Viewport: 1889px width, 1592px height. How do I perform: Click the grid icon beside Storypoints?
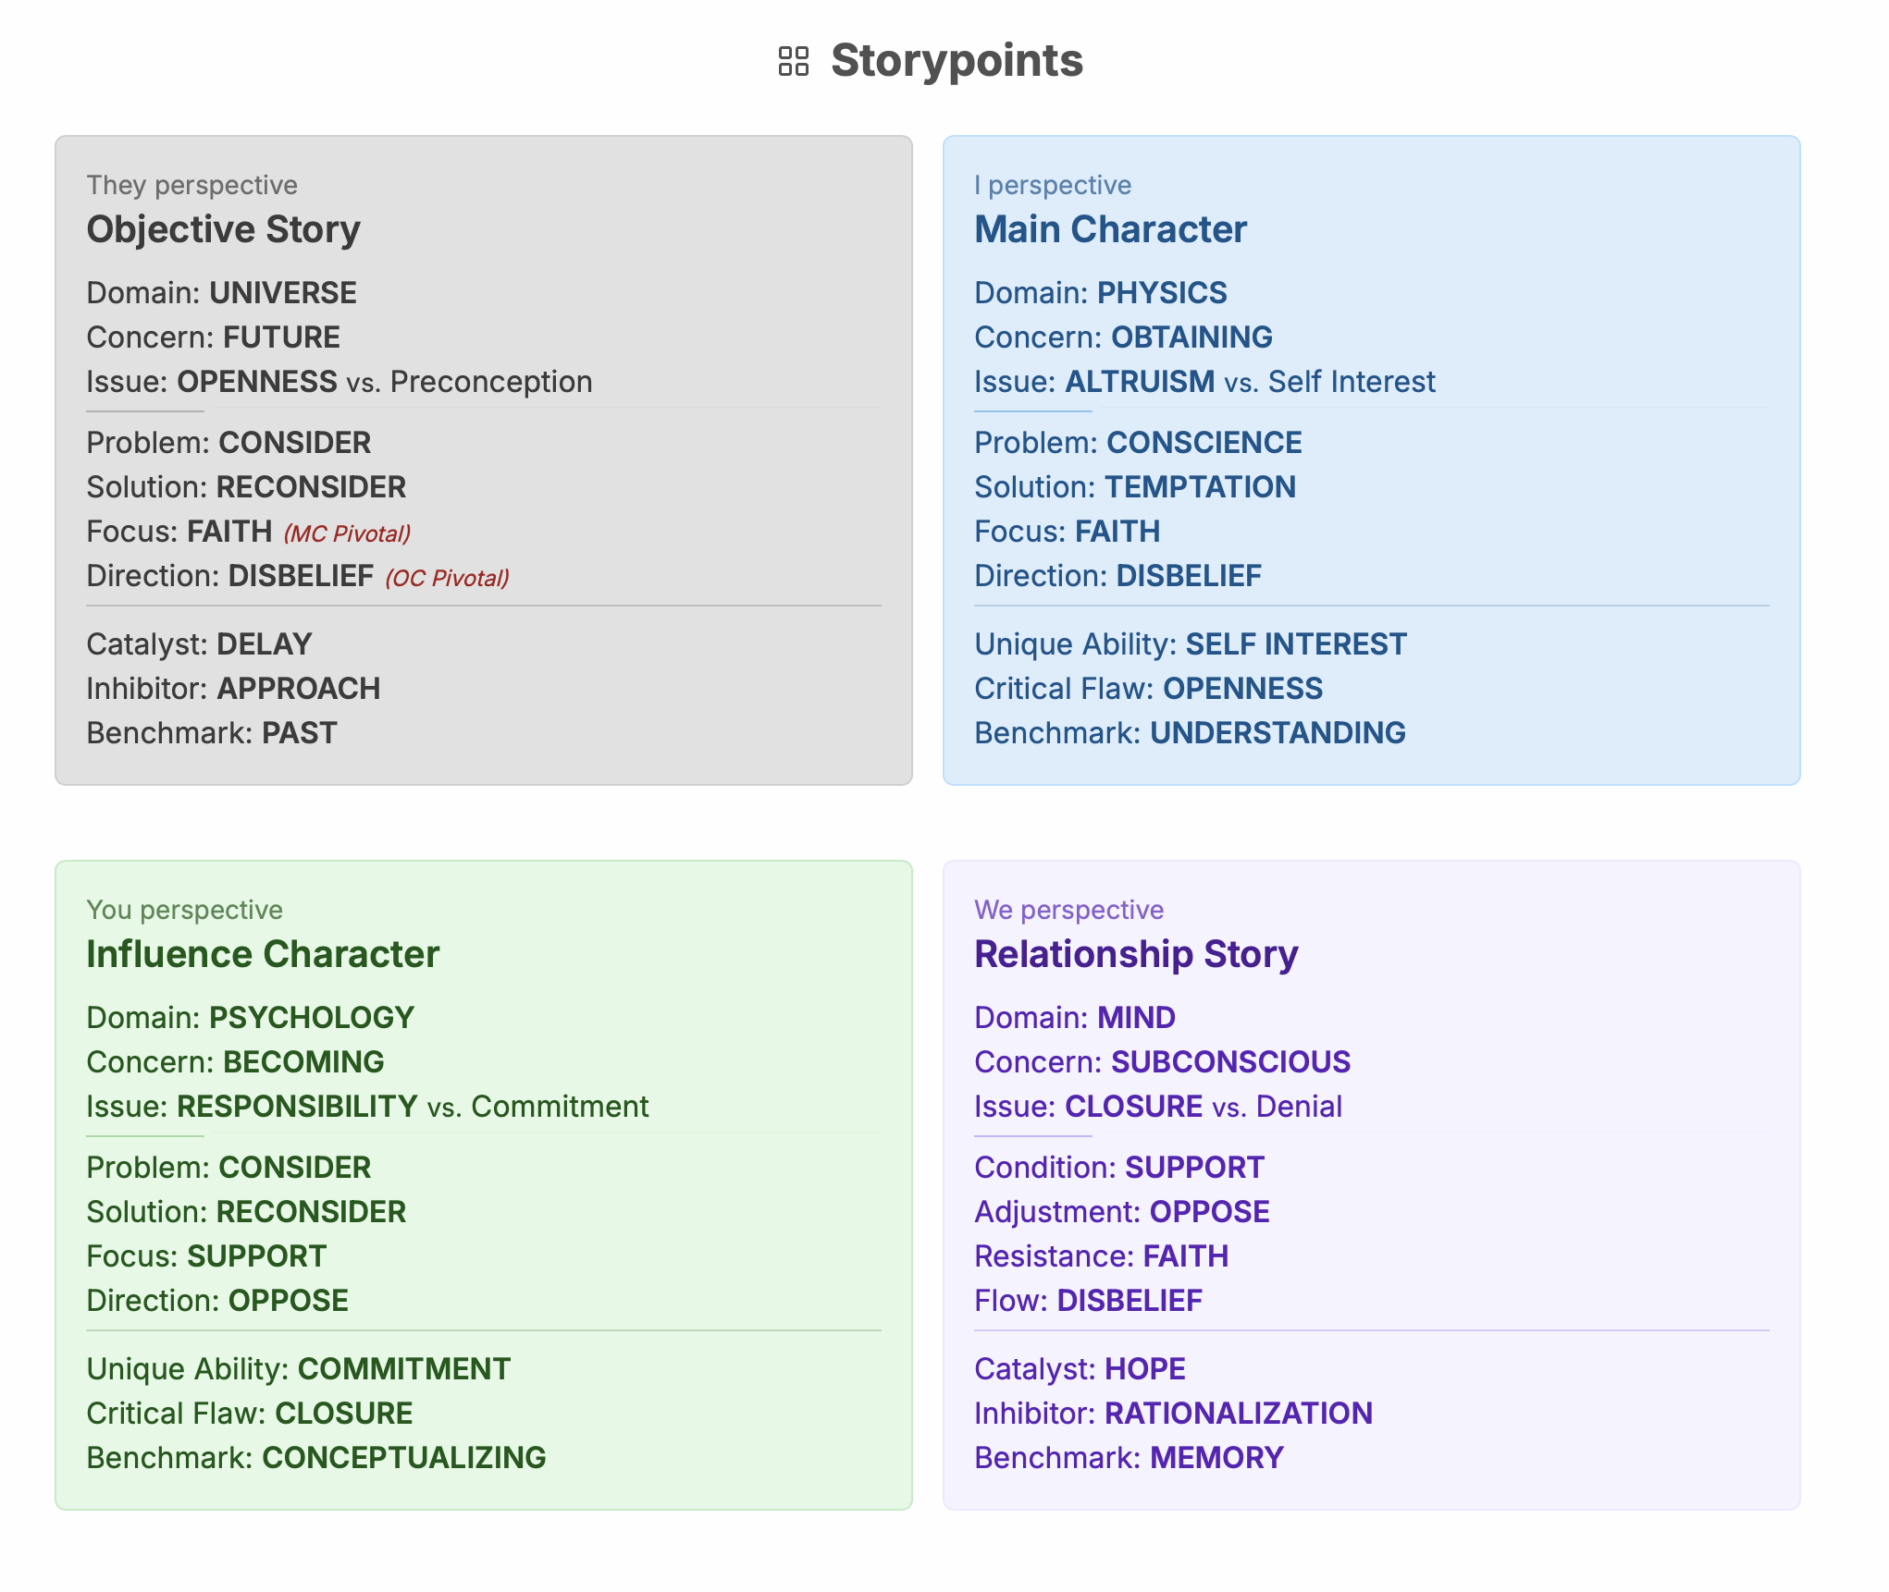click(793, 62)
